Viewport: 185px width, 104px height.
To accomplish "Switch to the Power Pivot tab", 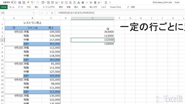I will [x=116, y=7].
